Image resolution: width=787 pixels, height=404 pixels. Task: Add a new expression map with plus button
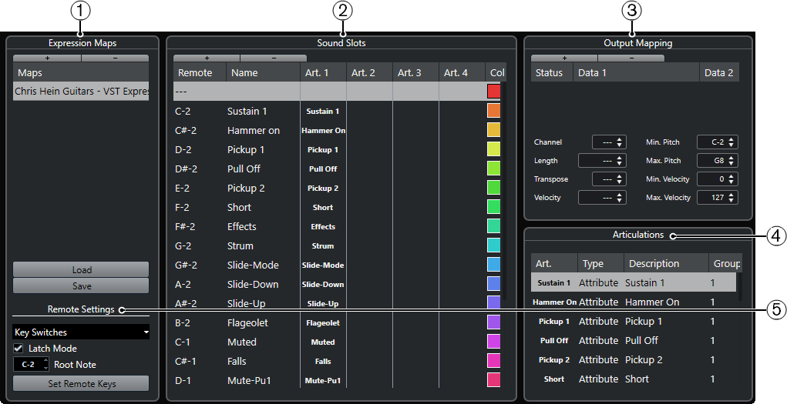point(47,58)
